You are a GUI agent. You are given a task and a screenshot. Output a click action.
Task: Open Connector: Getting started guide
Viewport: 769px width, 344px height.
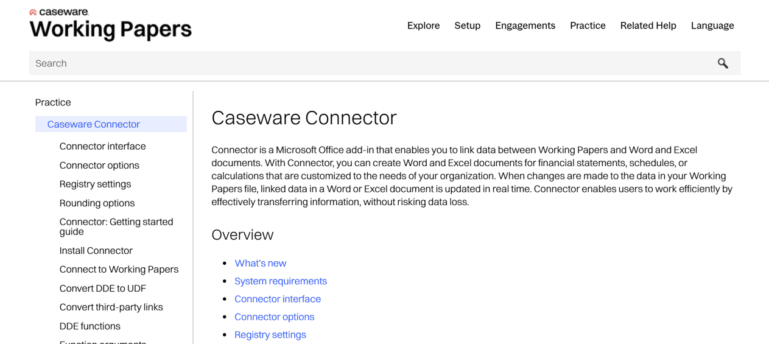[x=116, y=226]
